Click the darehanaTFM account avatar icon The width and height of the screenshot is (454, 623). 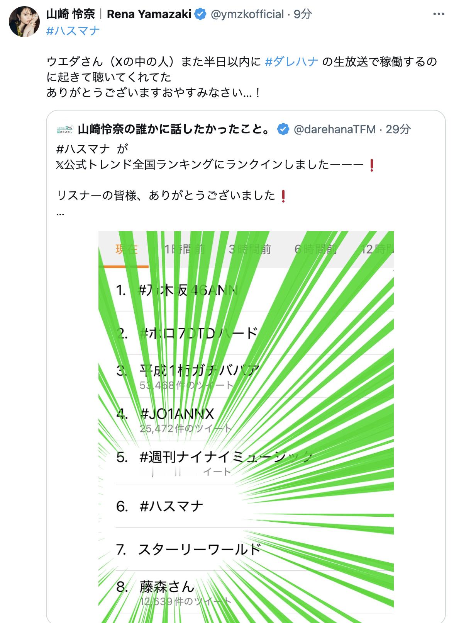pyautogui.click(x=65, y=129)
